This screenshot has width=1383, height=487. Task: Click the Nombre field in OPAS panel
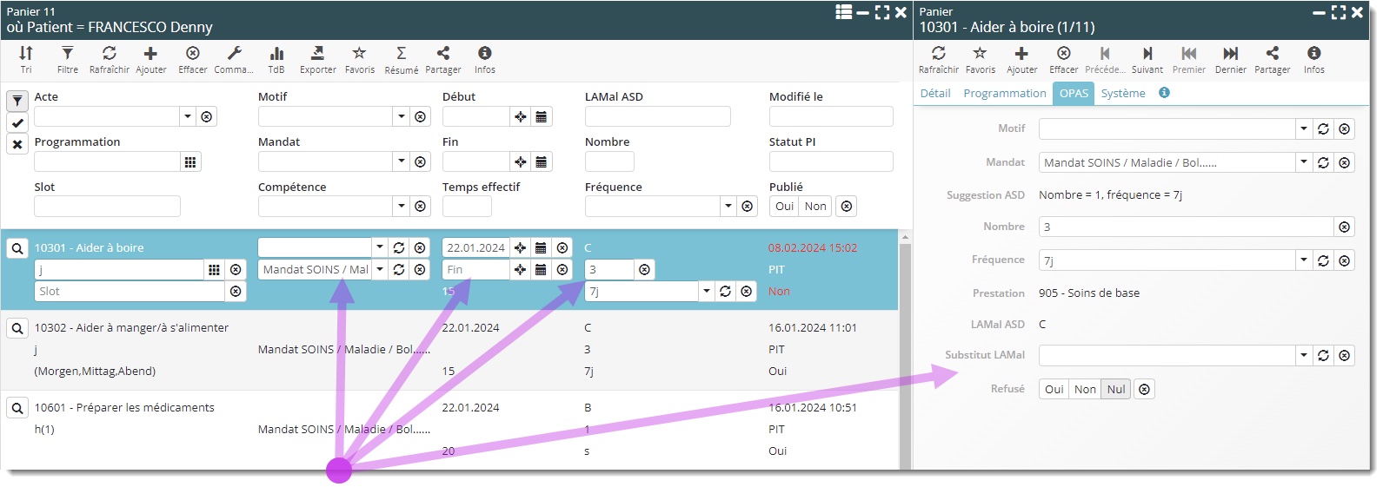click(1185, 227)
